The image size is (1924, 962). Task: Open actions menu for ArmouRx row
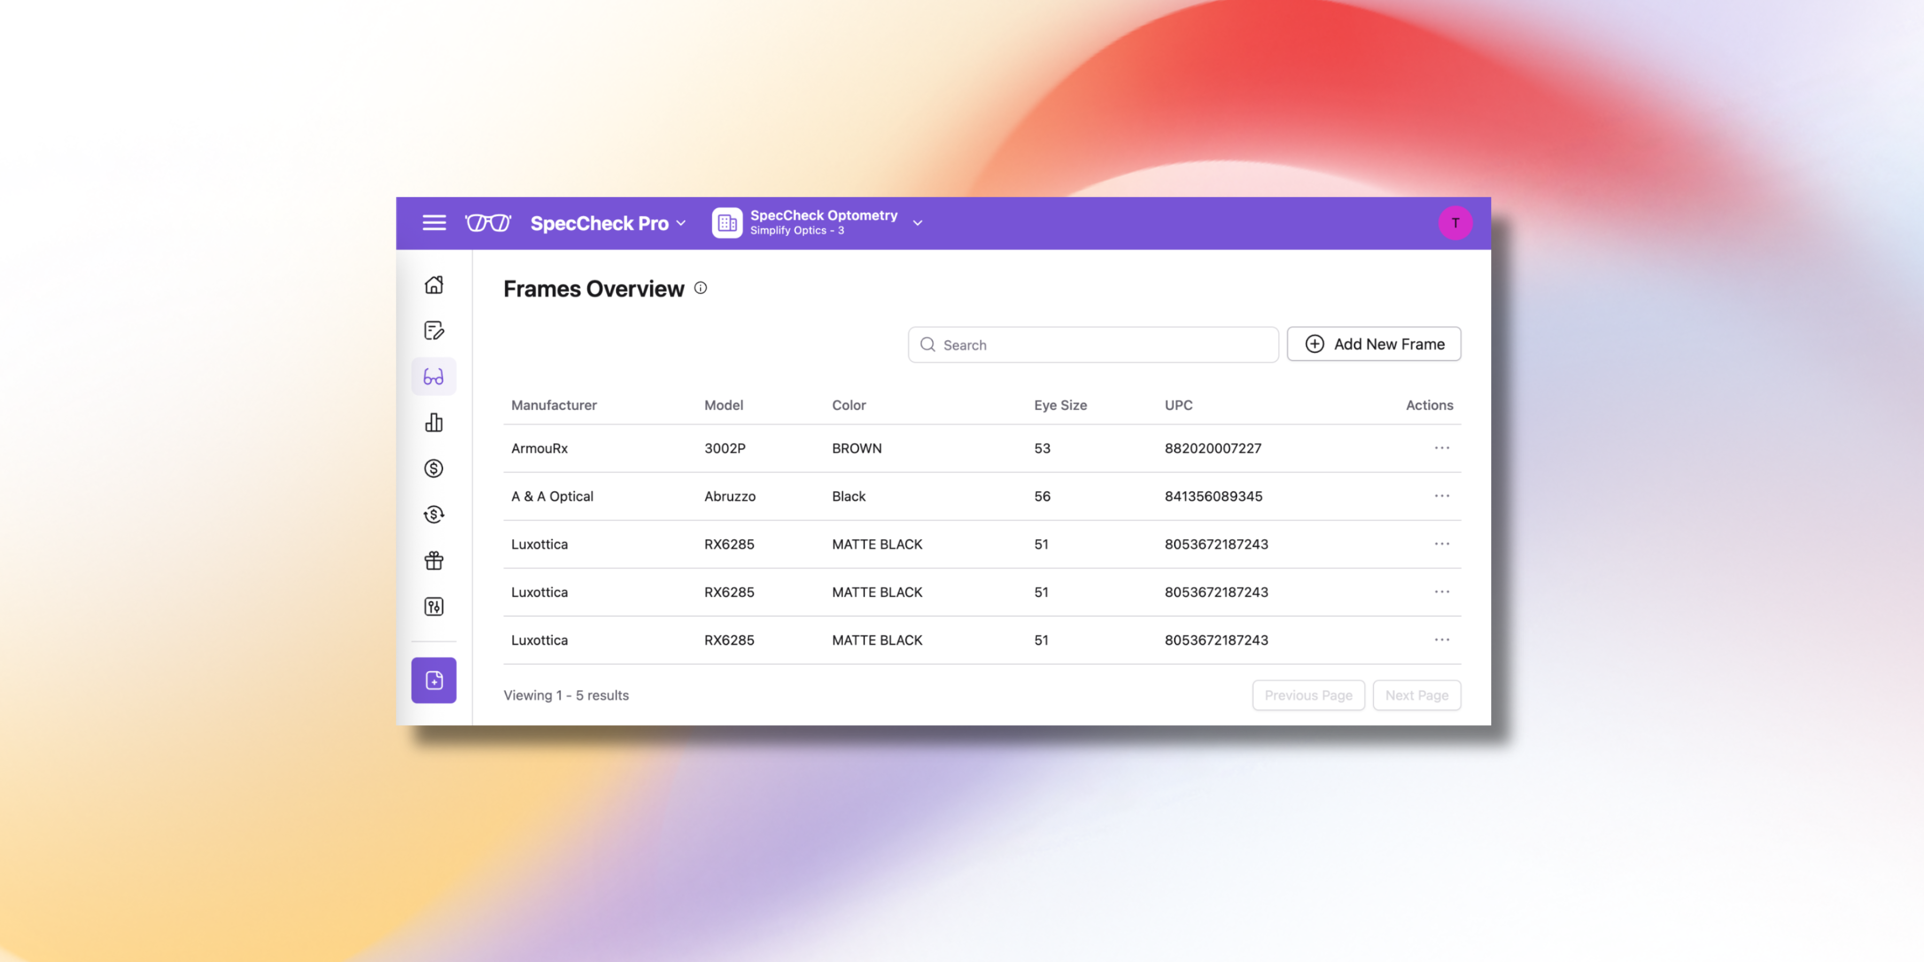[1441, 448]
